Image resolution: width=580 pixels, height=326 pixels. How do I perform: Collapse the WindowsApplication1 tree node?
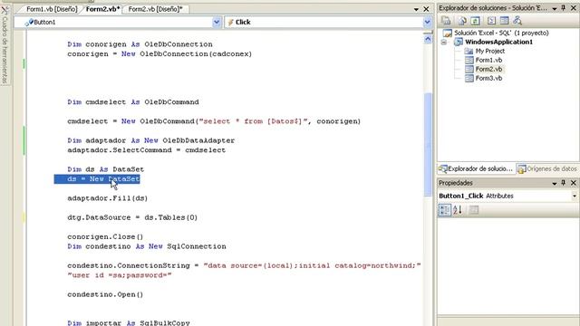pyautogui.click(x=444, y=43)
